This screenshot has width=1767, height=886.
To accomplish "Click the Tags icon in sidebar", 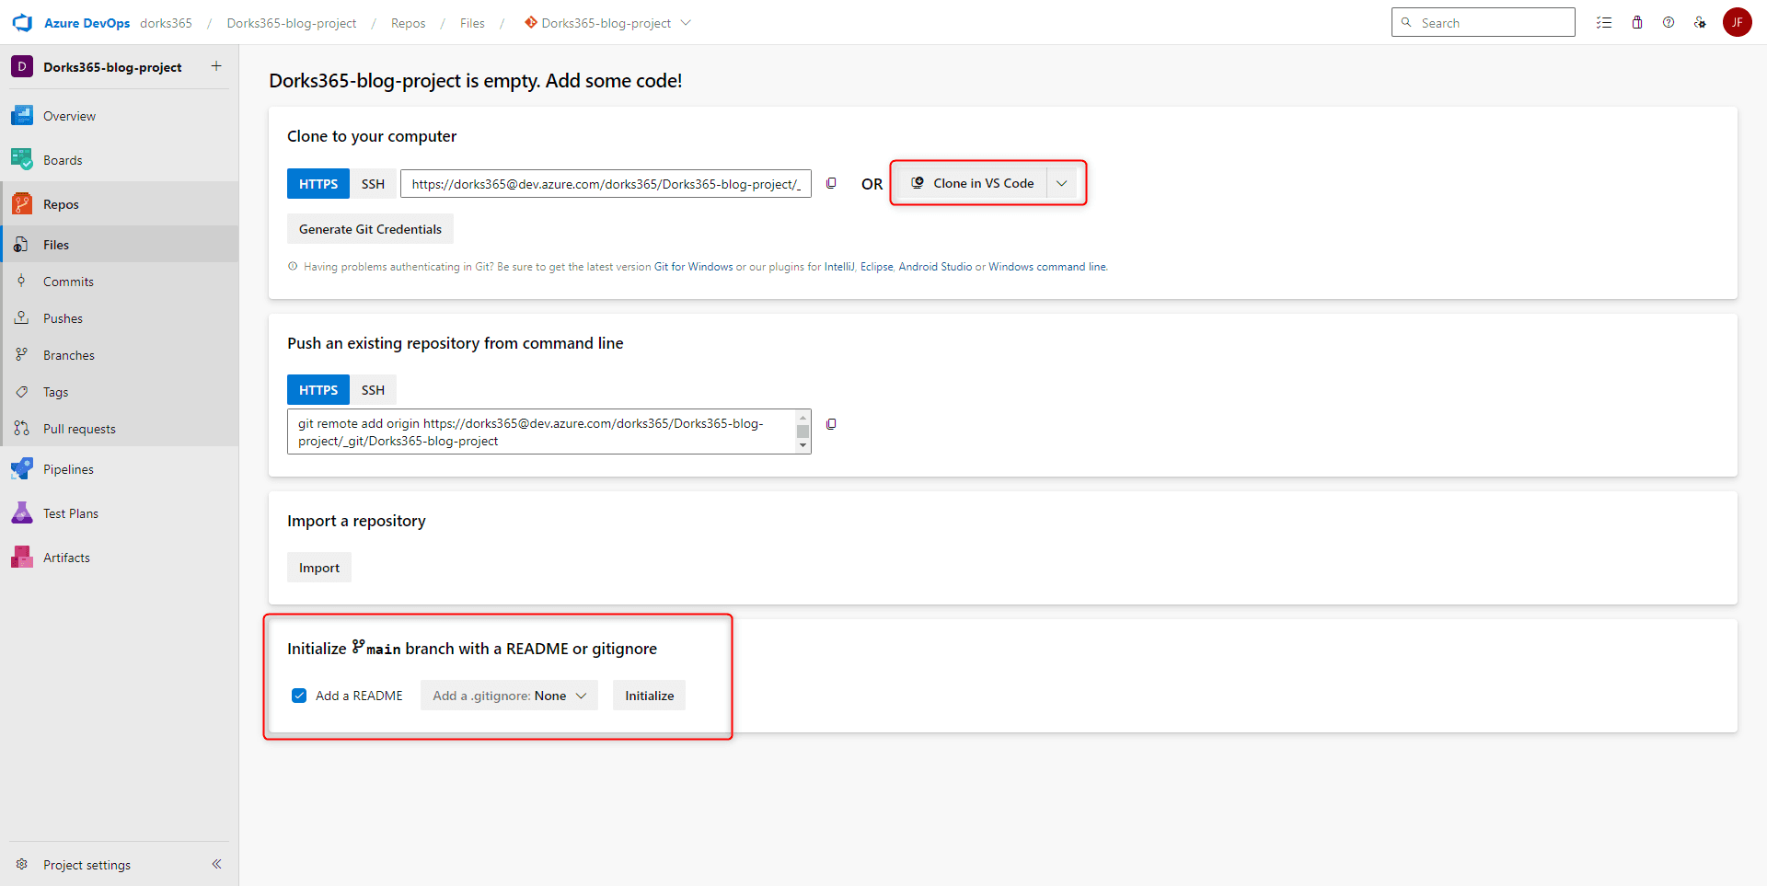I will point(21,392).
